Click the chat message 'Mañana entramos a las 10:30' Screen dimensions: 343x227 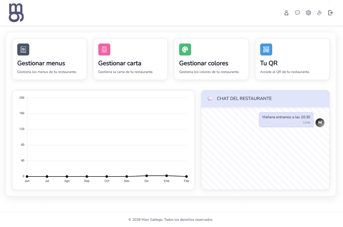(x=286, y=120)
